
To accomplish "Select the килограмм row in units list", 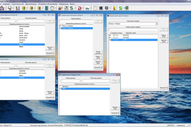I will pyautogui.click(x=22, y=26).
